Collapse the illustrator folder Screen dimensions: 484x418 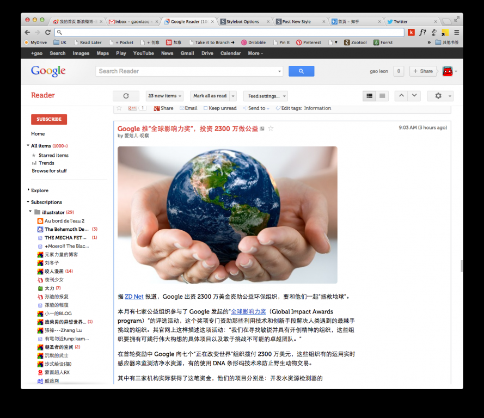pyautogui.click(x=30, y=212)
